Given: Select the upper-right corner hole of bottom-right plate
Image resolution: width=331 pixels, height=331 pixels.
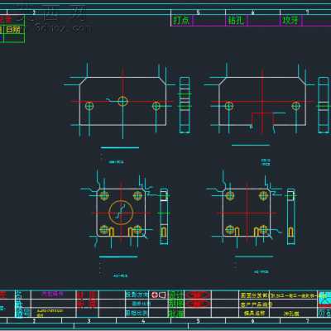Looking at the screenshot, I should click(263, 195).
